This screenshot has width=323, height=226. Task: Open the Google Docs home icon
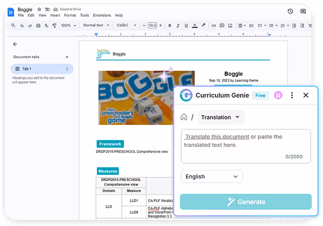click(11, 12)
